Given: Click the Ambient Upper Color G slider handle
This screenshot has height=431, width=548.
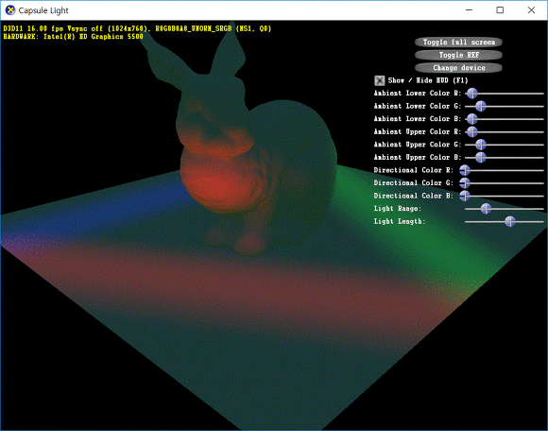Looking at the screenshot, I should click(481, 145).
